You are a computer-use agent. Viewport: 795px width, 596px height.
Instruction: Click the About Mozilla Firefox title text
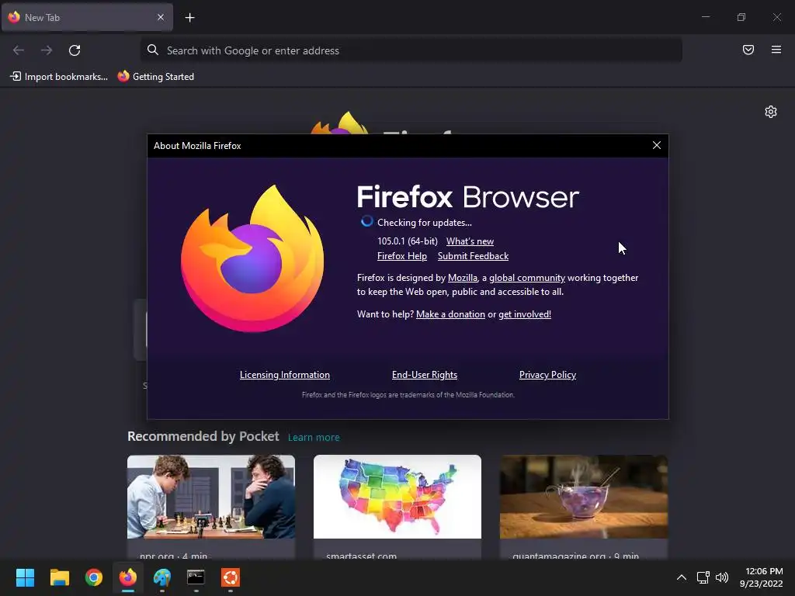(197, 146)
